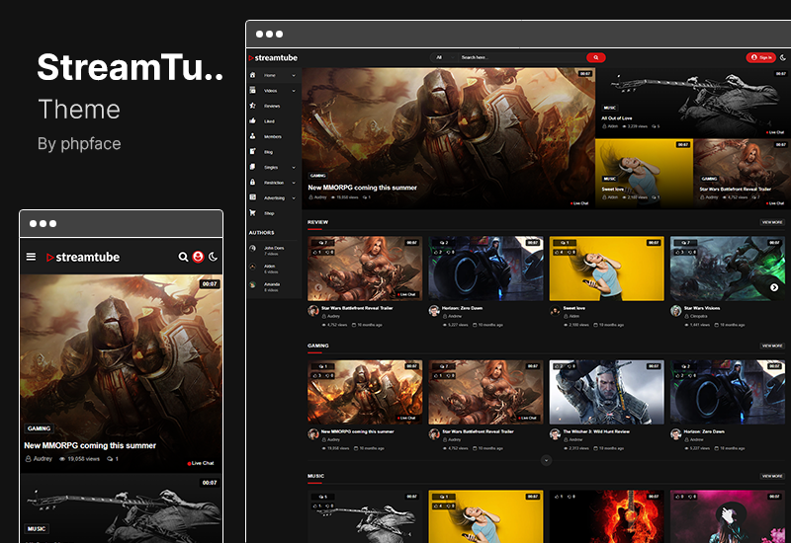The height and width of the screenshot is (543, 791).
Task: Click the streamtube logo in the mobile preview
Action: point(83,257)
